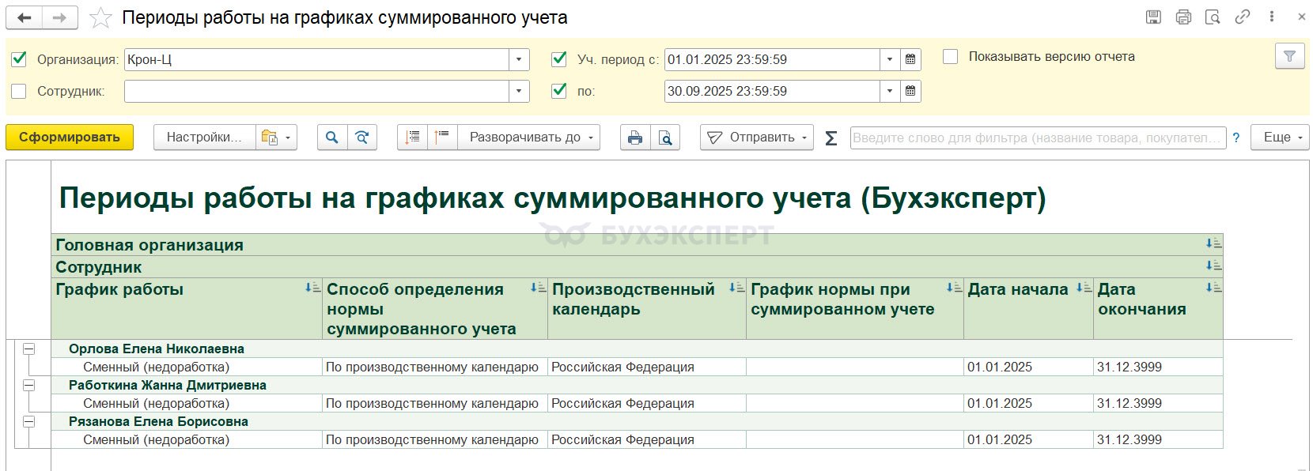Enable the Сотрудник filter checkbox
This screenshot has height=471, width=1313.
19,91
